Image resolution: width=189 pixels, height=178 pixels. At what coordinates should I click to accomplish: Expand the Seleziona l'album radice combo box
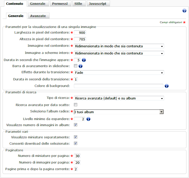click(119, 112)
